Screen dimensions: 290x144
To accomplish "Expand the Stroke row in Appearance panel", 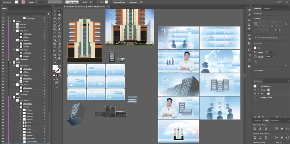I will (x=258, y=90).
